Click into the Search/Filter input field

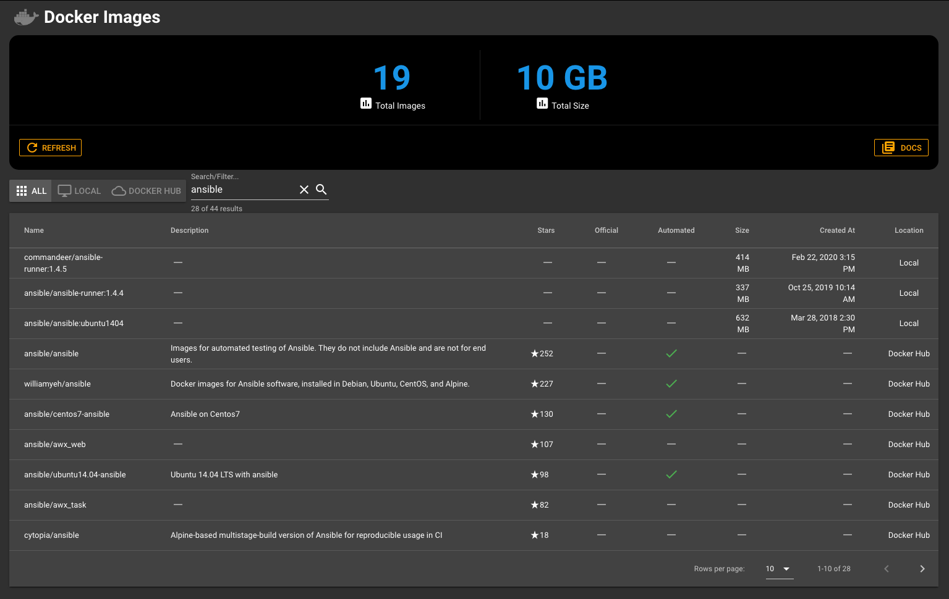(x=242, y=190)
